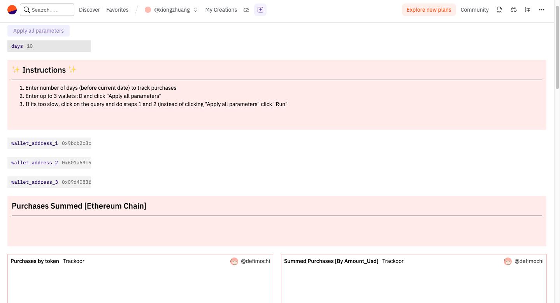Open the usage gauge icon
Image resolution: width=560 pixels, height=303 pixels.
pyautogui.click(x=246, y=10)
